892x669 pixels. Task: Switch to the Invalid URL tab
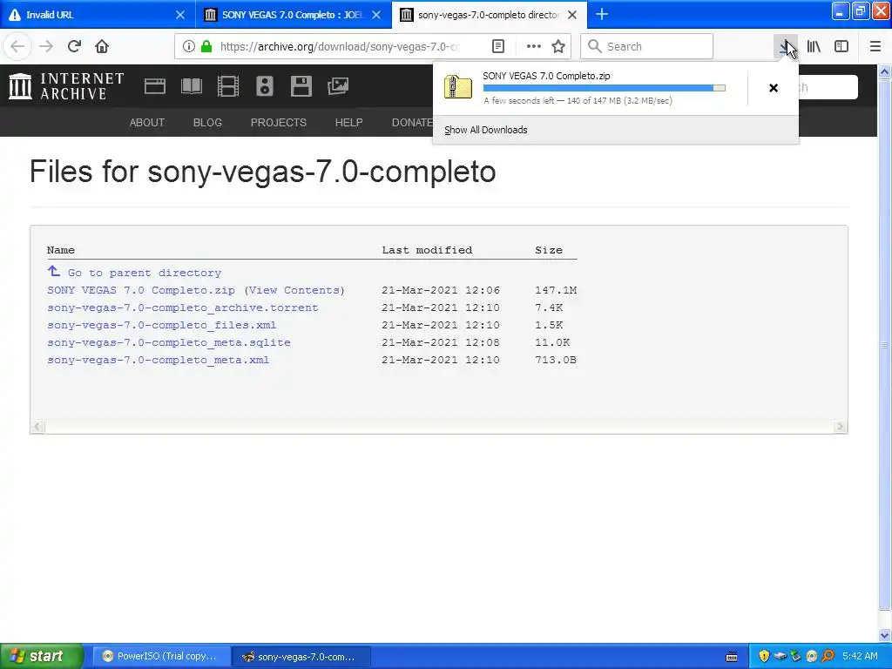[x=97, y=15]
